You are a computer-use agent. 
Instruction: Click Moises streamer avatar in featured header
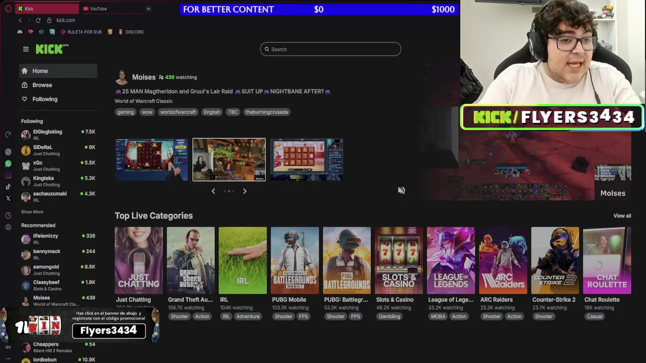coord(122,77)
